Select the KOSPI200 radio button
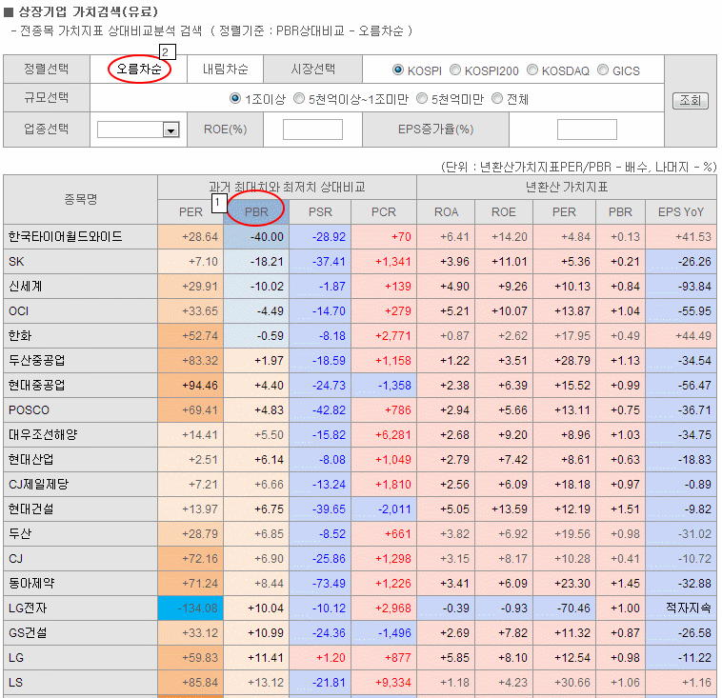This screenshot has width=722, height=698. click(455, 70)
